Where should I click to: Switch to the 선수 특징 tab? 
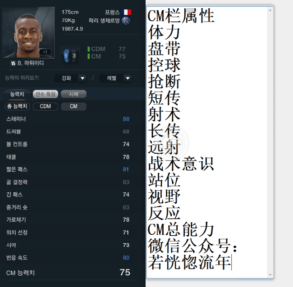point(46,94)
